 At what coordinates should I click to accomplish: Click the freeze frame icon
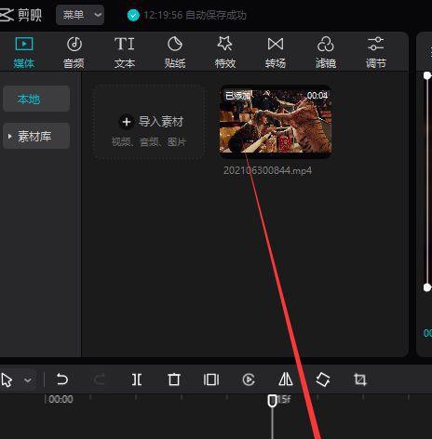click(x=211, y=379)
